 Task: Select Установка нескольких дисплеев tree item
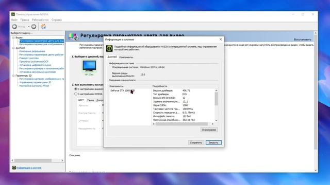pyautogui.click(x=38, y=72)
